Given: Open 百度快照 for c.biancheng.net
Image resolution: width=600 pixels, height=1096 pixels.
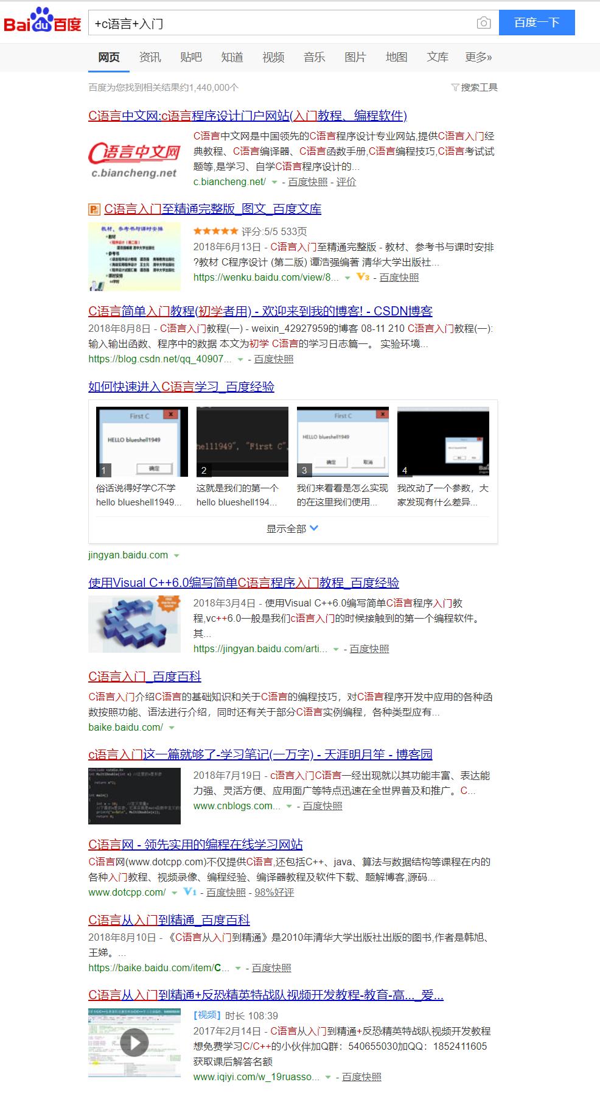Looking at the screenshot, I should point(307,182).
